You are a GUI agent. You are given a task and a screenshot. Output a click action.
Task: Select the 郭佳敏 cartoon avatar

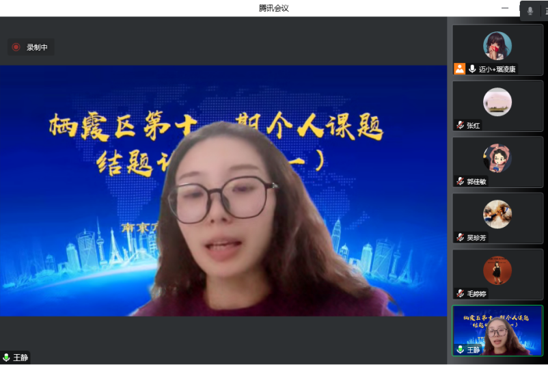click(x=497, y=158)
